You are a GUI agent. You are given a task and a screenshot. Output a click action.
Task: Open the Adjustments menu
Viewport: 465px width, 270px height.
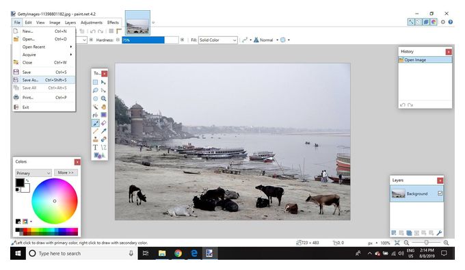92,23
